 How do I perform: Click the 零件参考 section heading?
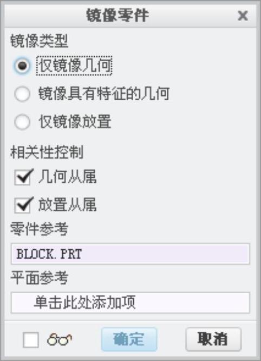point(39,229)
